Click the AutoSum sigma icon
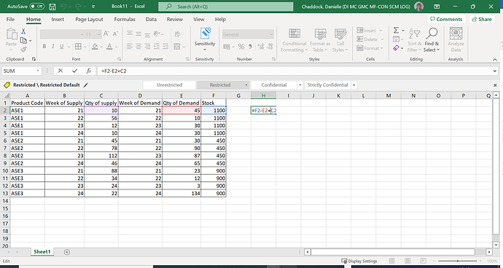 click(396, 30)
